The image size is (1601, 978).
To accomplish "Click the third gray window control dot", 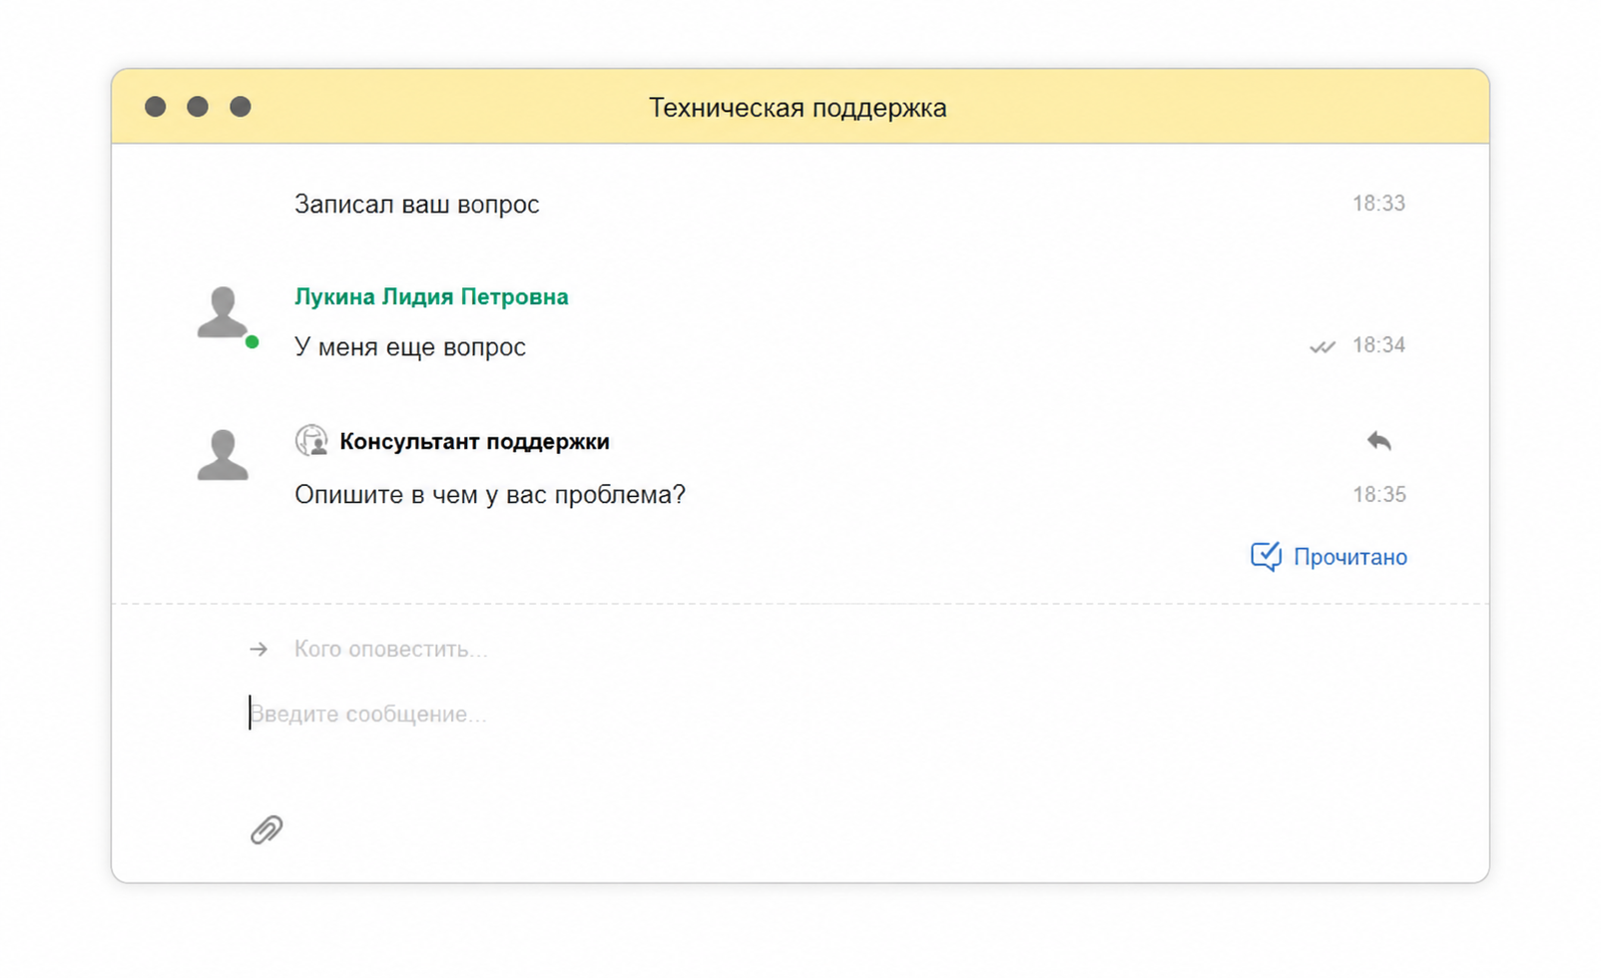I will coord(241,106).
